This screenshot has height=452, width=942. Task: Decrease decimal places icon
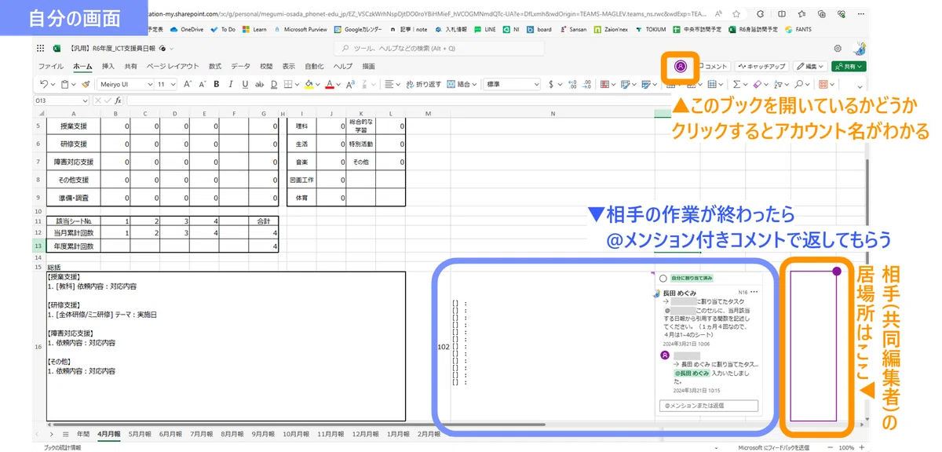click(586, 84)
